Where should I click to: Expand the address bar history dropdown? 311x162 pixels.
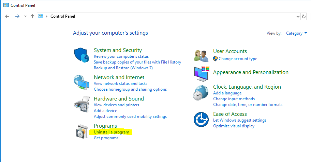[298, 17]
